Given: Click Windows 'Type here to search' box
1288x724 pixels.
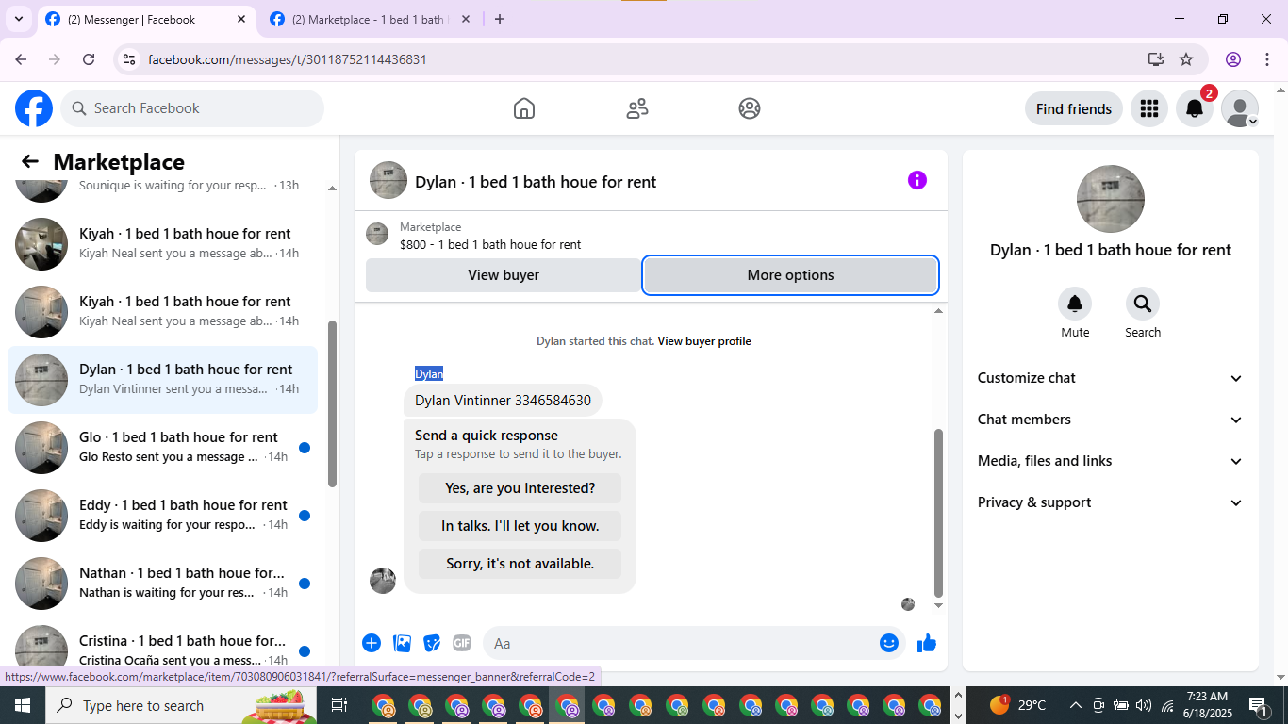Looking at the screenshot, I should click(179, 705).
